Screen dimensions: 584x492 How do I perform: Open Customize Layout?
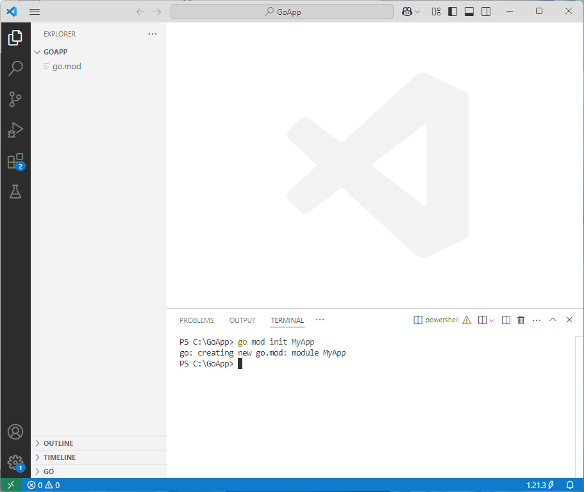pos(436,12)
